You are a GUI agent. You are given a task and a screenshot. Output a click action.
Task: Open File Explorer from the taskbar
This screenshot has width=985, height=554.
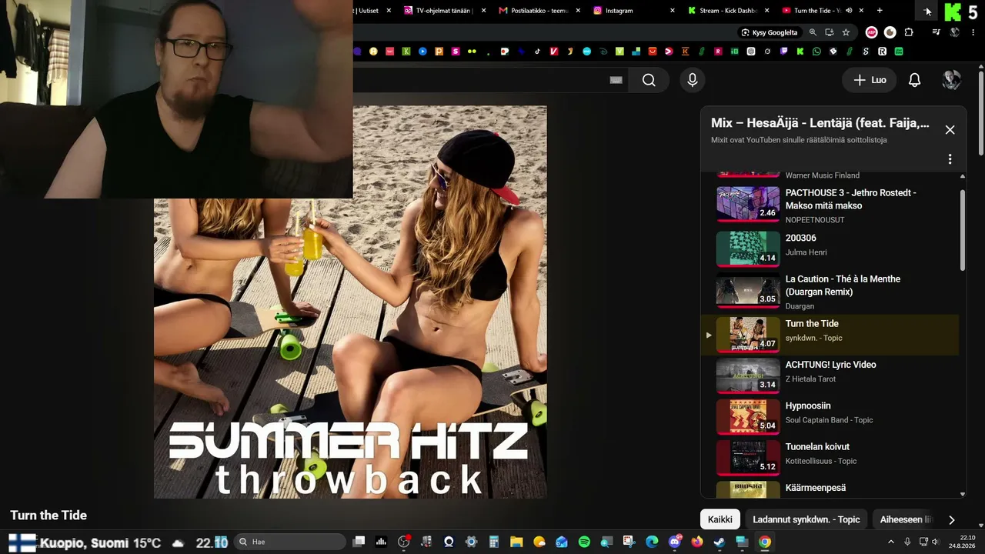(x=516, y=542)
